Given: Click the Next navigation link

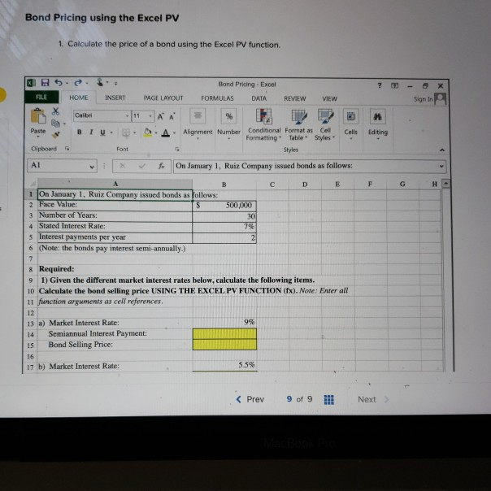Looking at the screenshot, I should pyautogui.click(x=373, y=400).
